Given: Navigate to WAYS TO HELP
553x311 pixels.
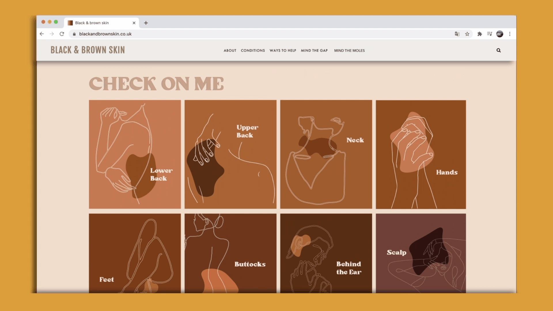Looking at the screenshot, I should tap(283, 50).
